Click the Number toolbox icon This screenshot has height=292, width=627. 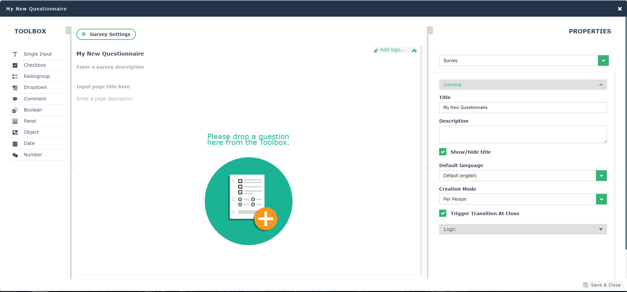(x=15, y=155)
